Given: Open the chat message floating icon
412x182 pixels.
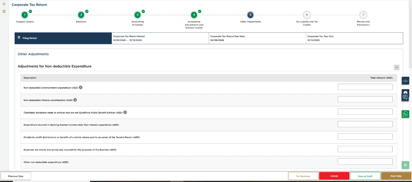Looking at the screenshot, I should 405,96.
